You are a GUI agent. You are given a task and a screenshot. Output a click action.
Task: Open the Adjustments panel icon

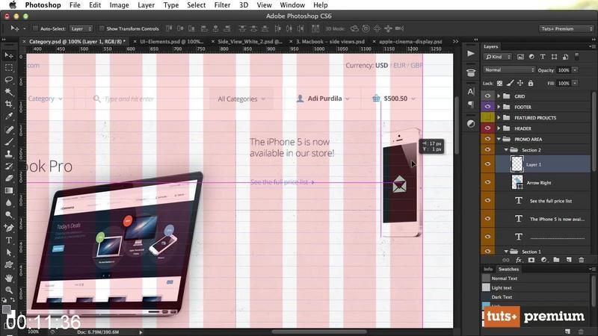tap(471, 124)
